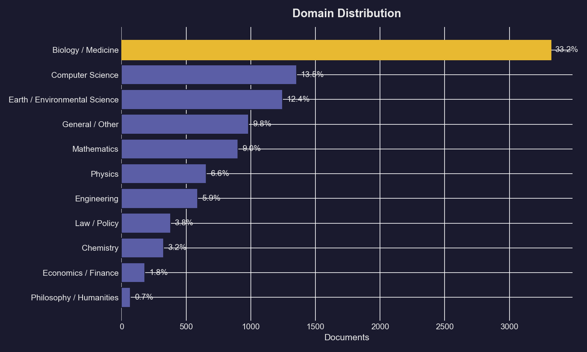Click the 5.9% value label
Image resolution: width=587 pixels, height=352 pixels.
pos(211,198)
